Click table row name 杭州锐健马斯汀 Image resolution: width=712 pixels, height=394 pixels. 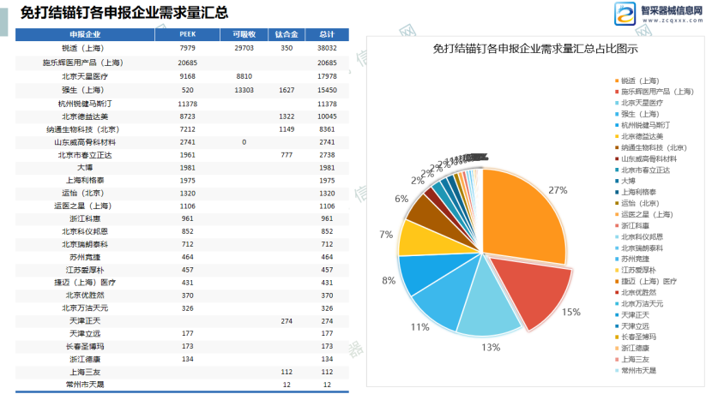[85, 104]
